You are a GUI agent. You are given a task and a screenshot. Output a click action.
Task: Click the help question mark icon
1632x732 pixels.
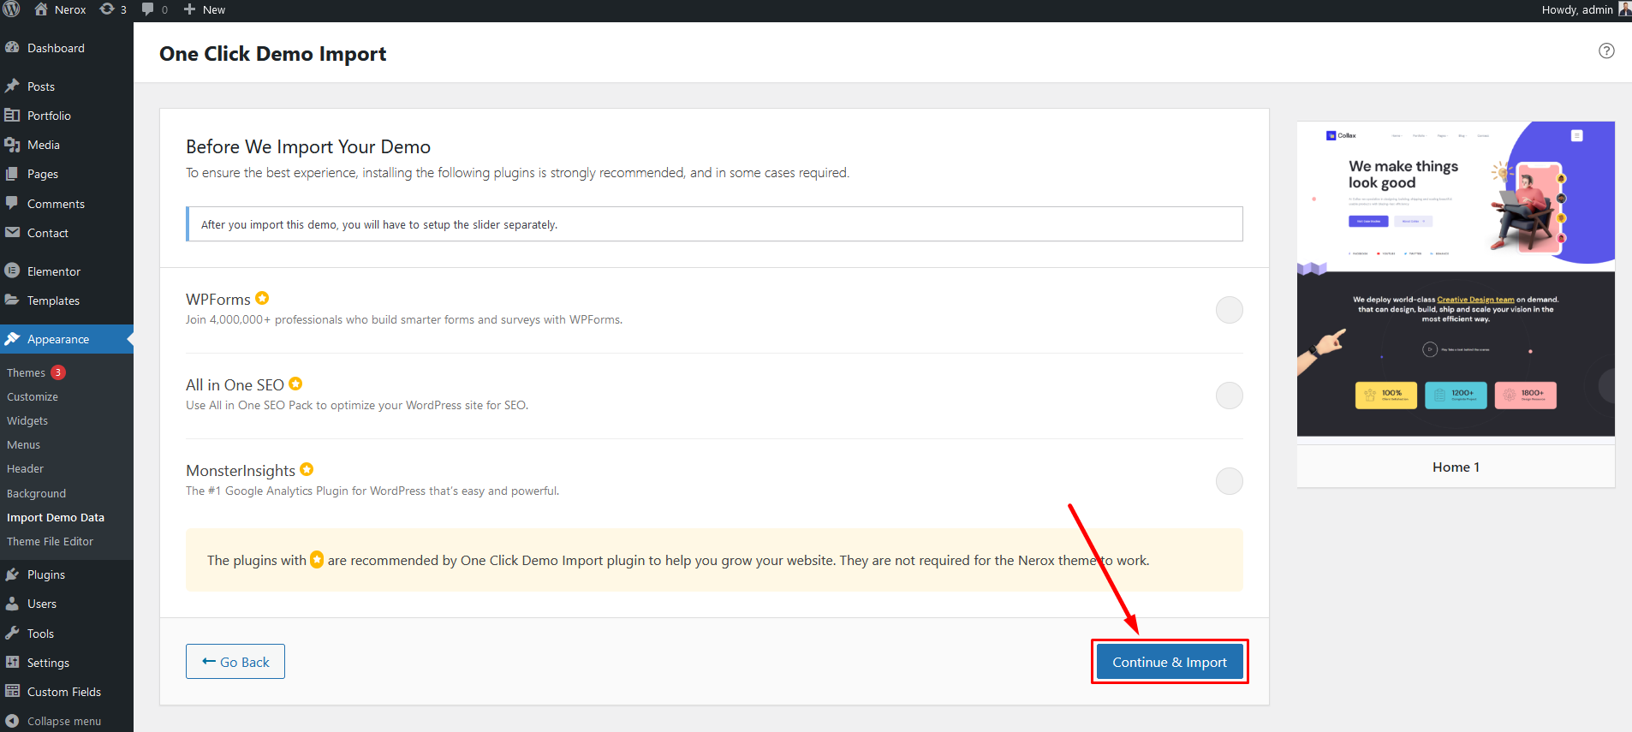click(x=1606, y=51)
